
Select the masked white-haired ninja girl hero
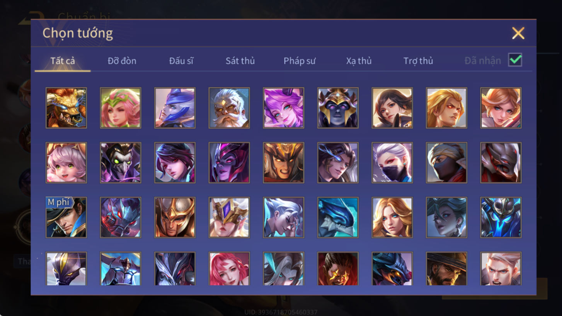pyautogui.click(x=392, y=162)
